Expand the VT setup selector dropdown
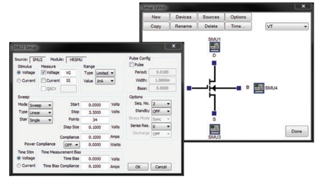The image size is (317, 179). [x=287, y=27]
